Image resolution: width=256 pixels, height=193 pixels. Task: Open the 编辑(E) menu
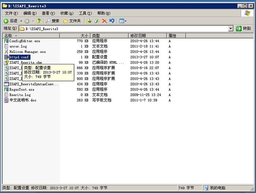click(x=30, y=13)
